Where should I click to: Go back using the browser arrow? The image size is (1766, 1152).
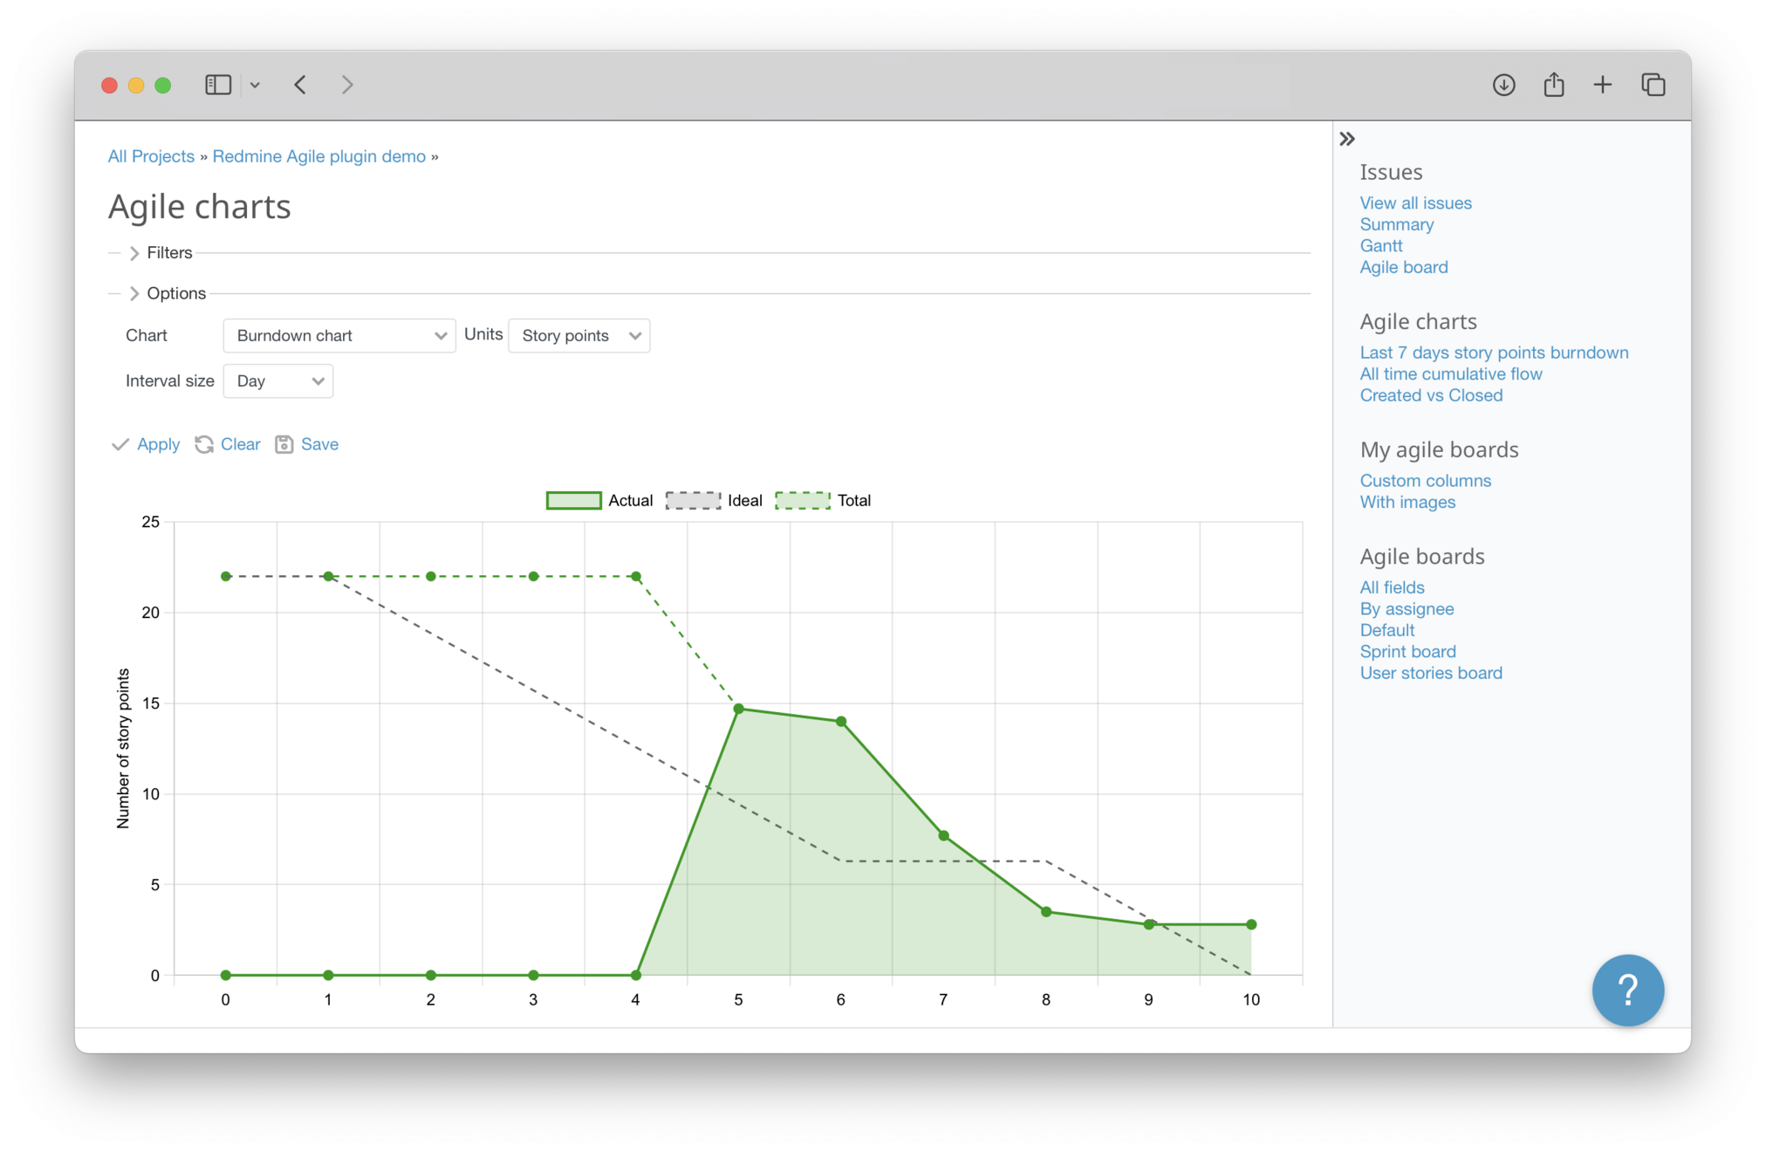coord(300,85)
